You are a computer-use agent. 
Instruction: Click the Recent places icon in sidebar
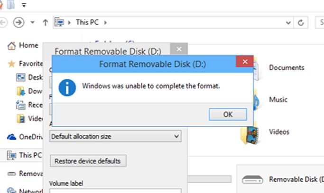click(x=21, y=105)
